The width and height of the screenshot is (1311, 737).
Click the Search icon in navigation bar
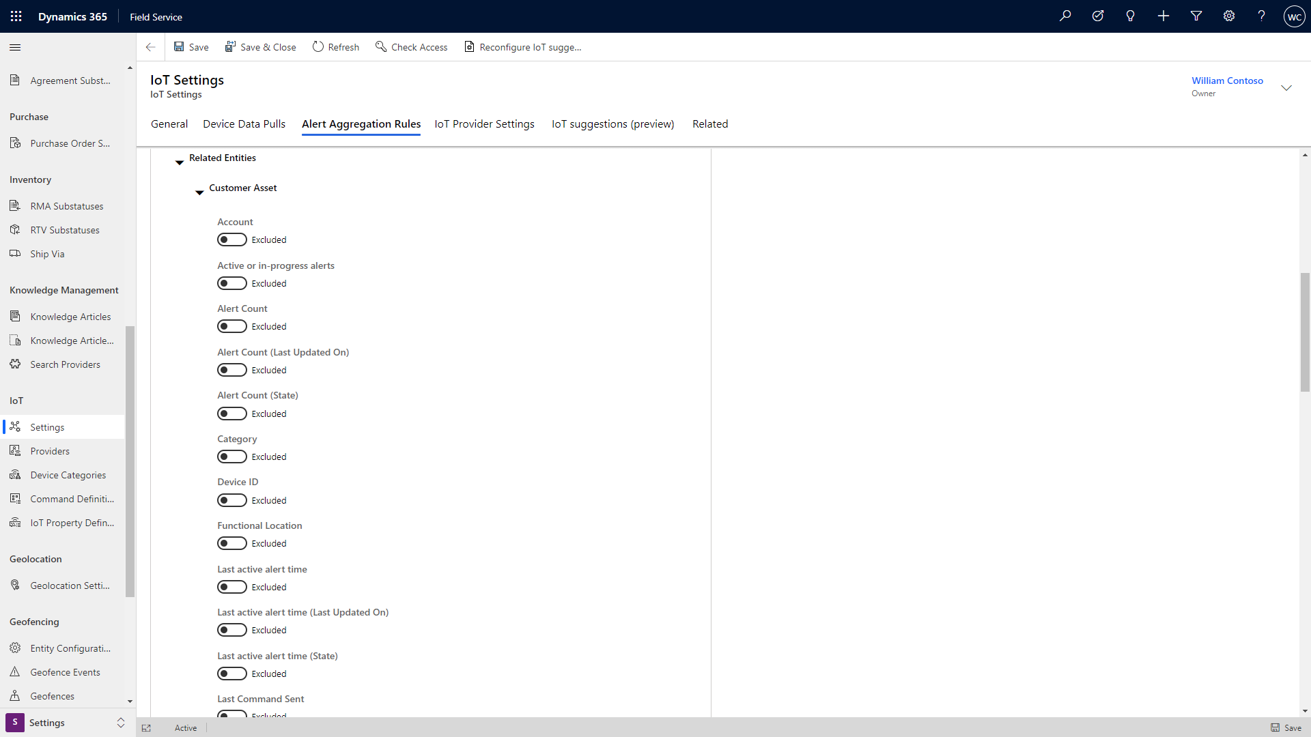[1065, 16]
